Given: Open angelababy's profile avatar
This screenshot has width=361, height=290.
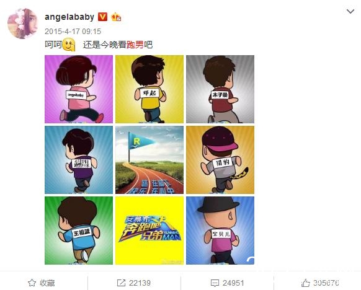Looking at the screenshot, I should click(22, 24).
